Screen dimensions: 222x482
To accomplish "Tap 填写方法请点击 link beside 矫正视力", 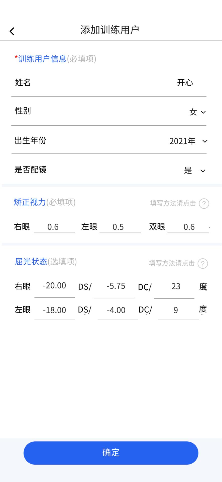I will (x=173, y=203).
